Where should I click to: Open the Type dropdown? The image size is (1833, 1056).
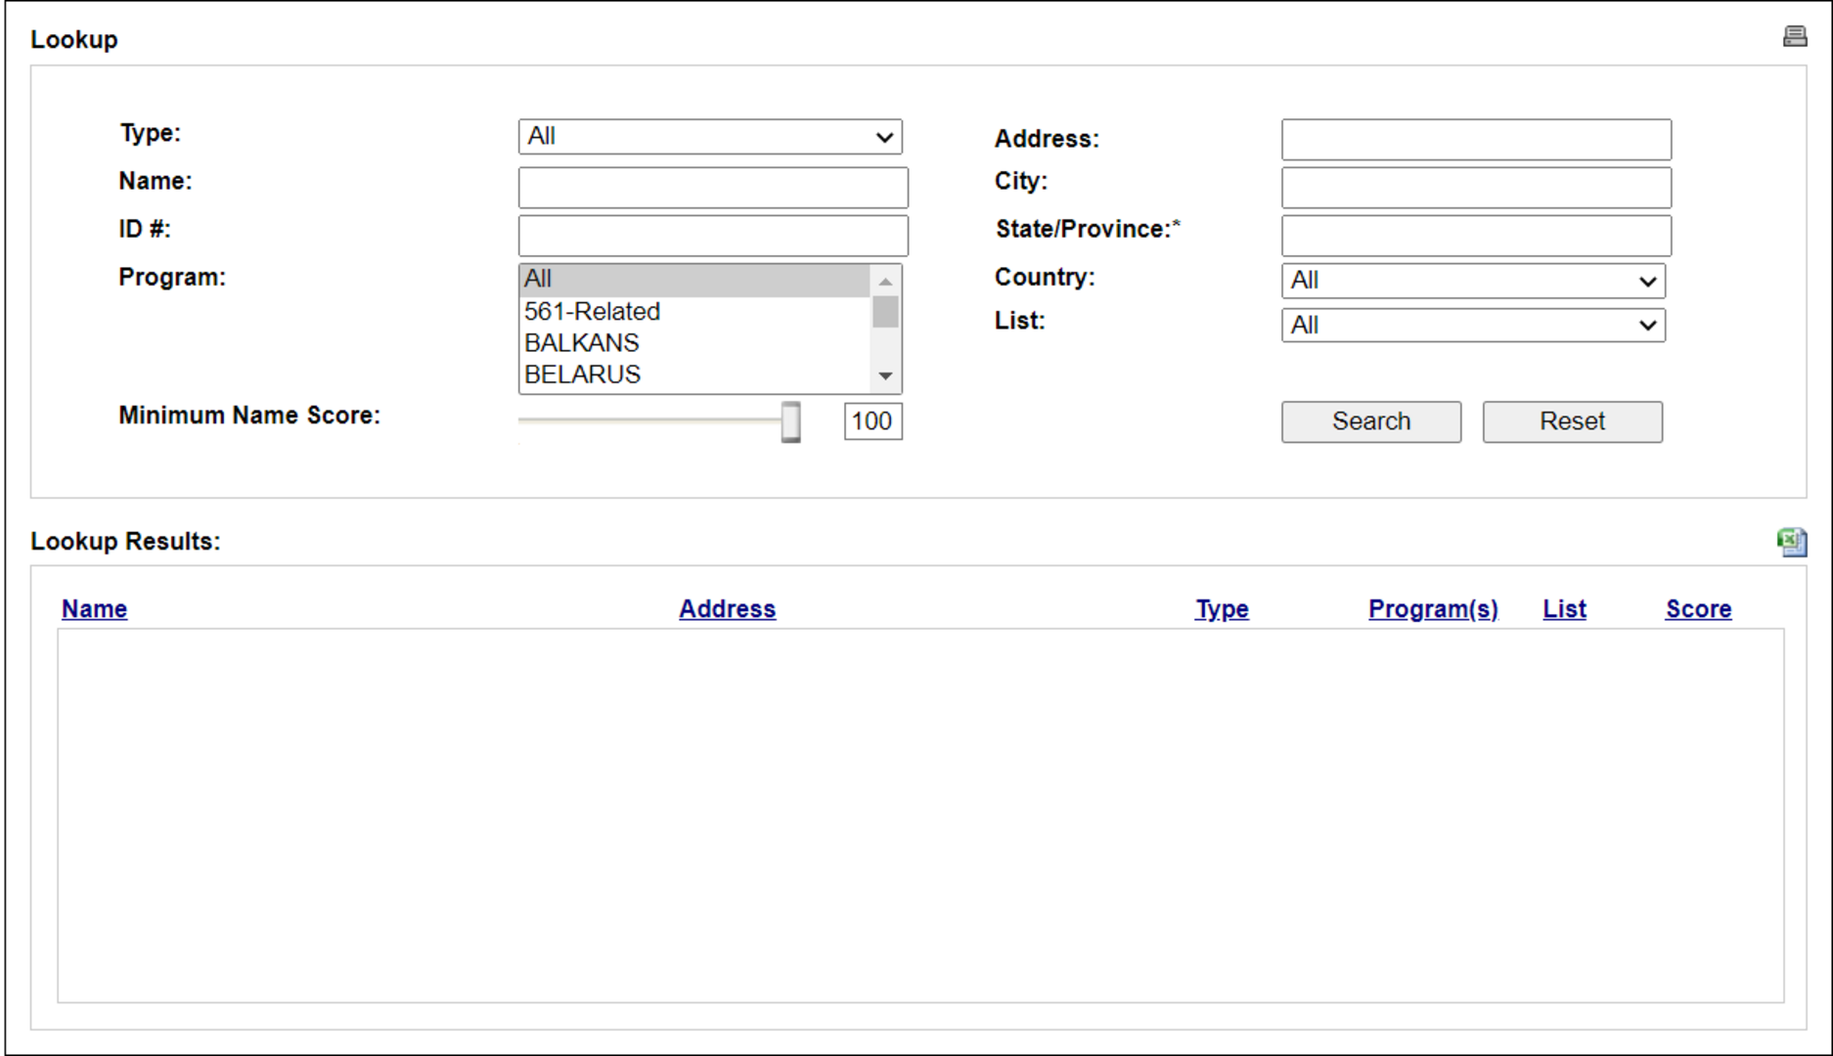point(710,137)
